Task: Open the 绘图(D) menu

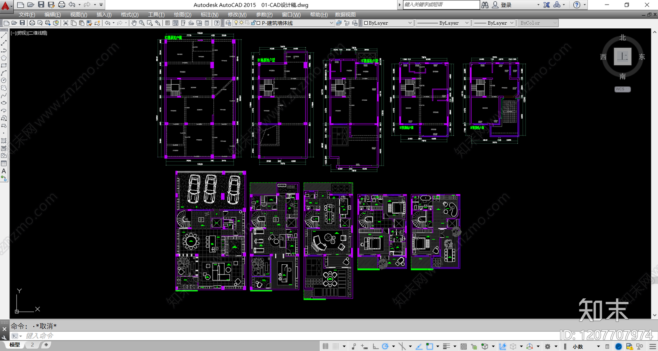Action: (x=183, y=14)
